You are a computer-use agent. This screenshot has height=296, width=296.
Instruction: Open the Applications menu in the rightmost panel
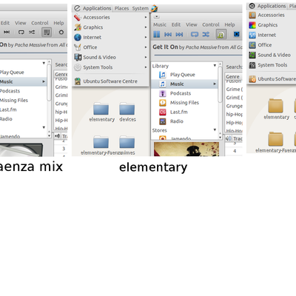(272, 6)
